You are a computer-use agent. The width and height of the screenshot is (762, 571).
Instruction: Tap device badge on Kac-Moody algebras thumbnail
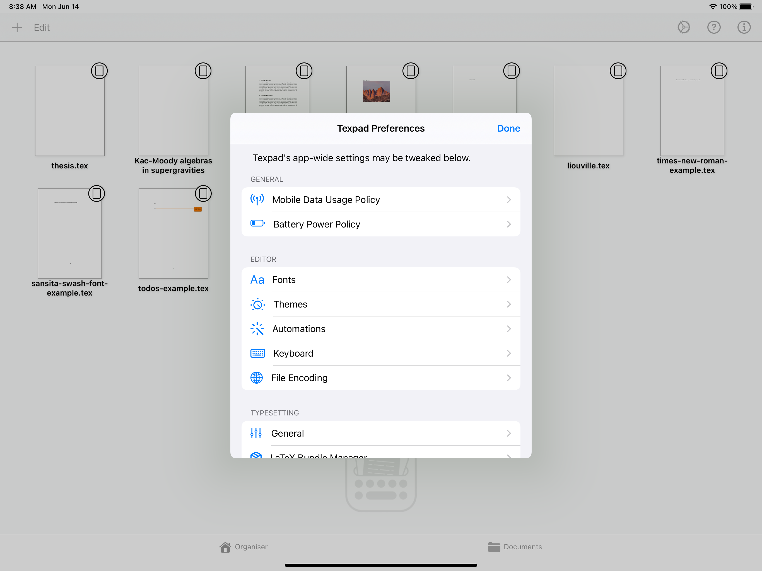[x=203, y=71]
